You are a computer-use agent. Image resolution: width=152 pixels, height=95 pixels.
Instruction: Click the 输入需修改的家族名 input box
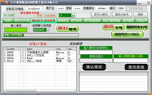click(96, 52)
